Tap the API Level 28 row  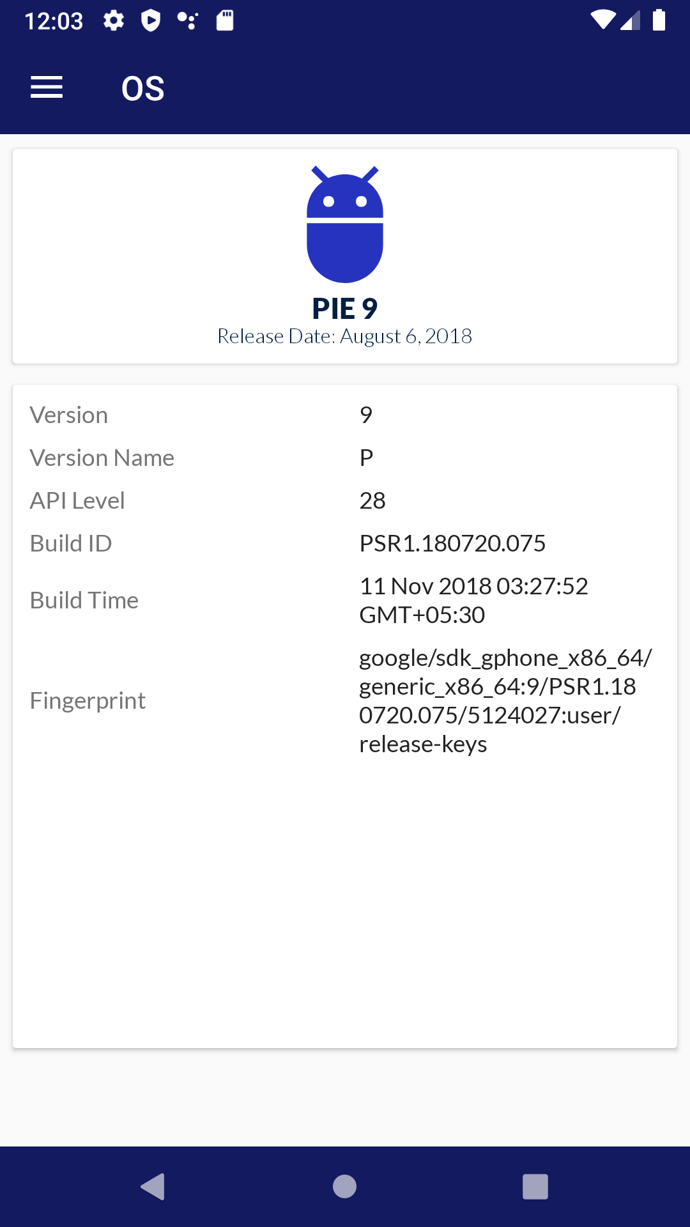coord(373,500)
